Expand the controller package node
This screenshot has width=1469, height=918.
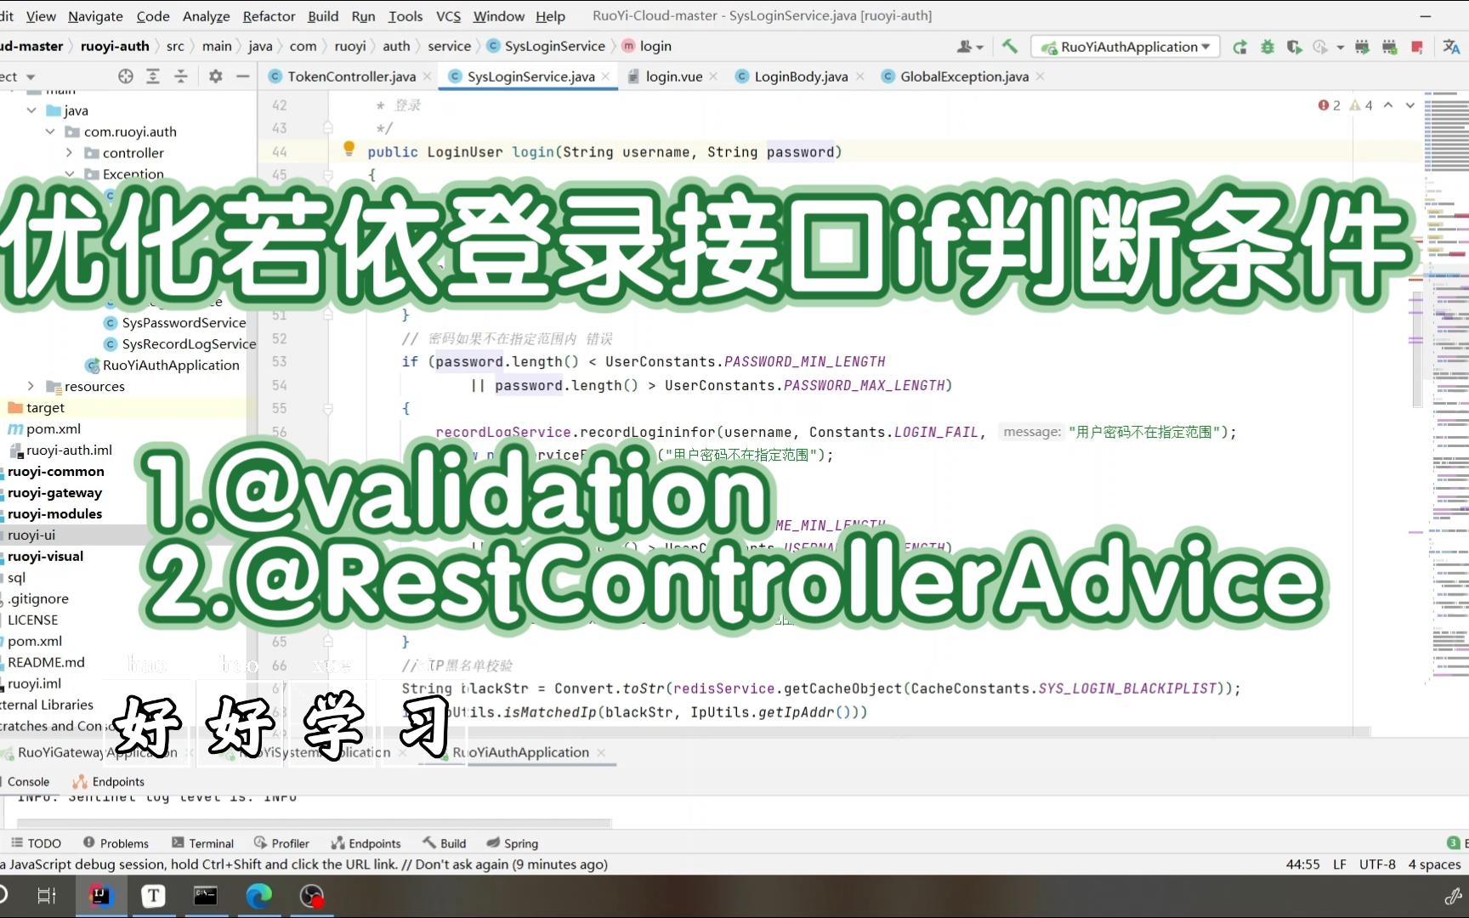[x=70, y=152]
